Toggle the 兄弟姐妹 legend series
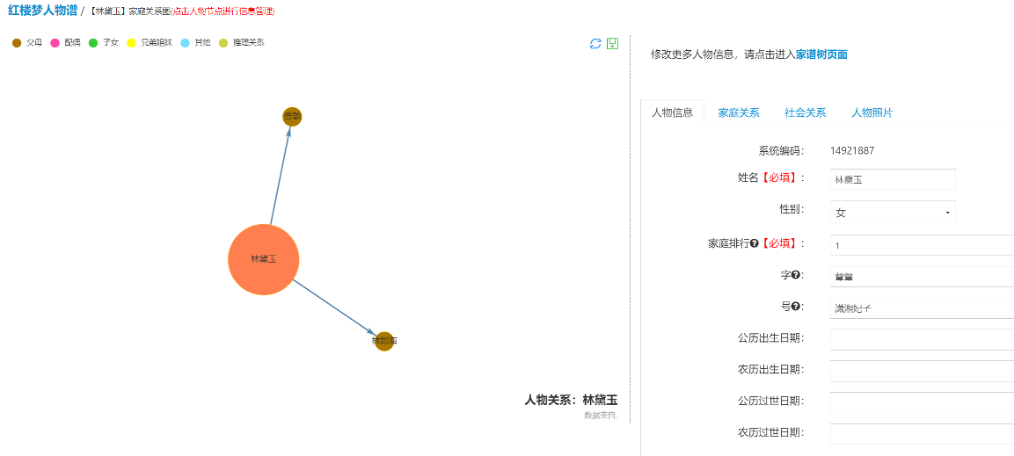 150,43
